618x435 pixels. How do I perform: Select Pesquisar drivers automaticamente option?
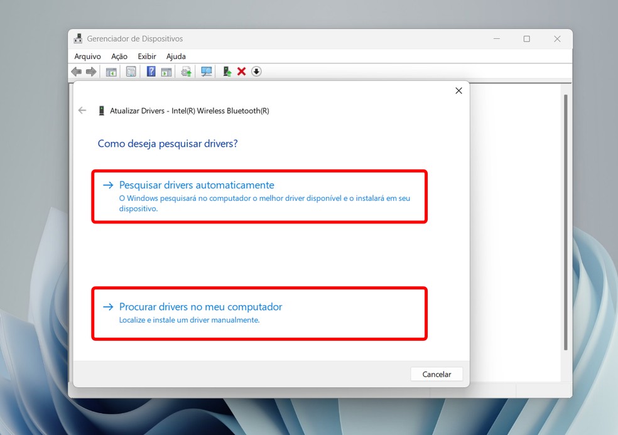click(x=197, y=185)
